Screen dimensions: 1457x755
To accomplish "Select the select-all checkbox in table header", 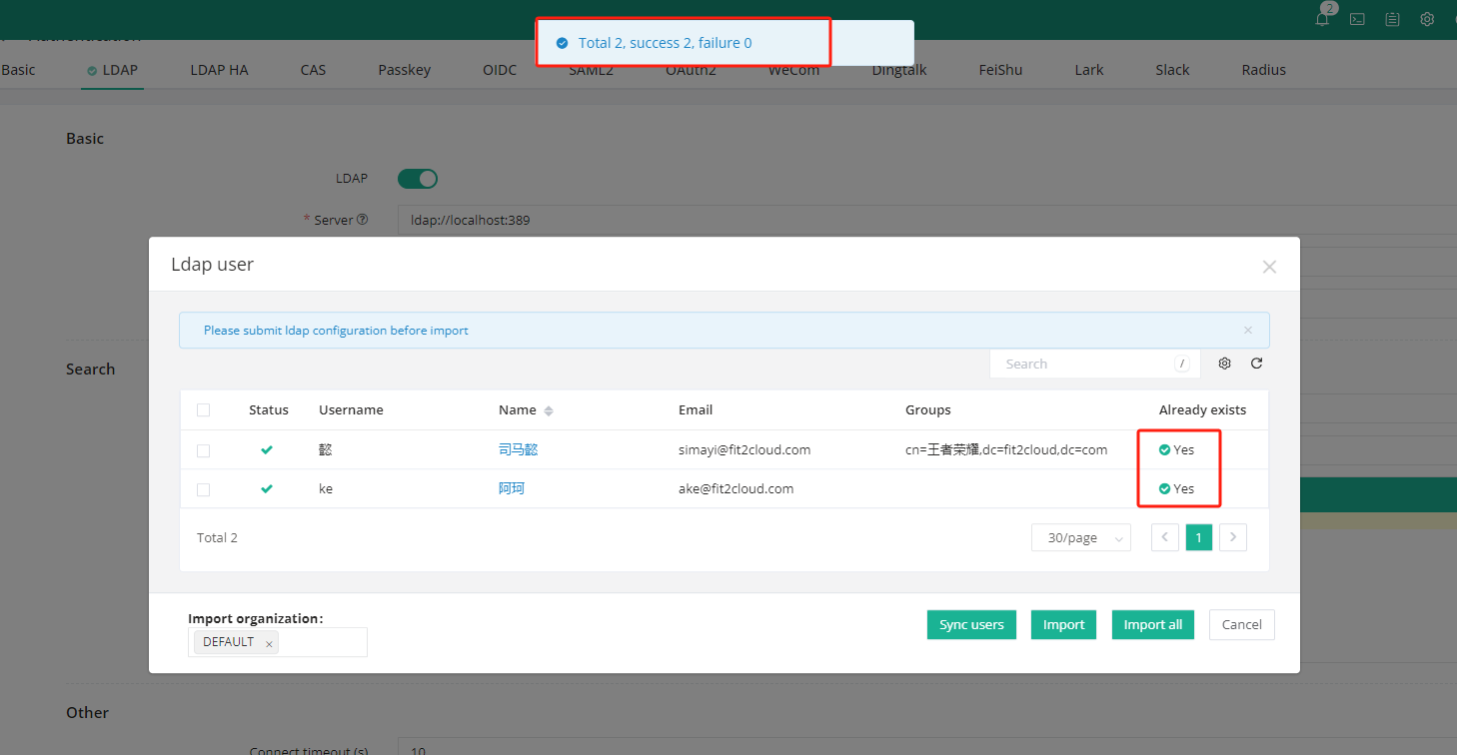I will point(204,409).
